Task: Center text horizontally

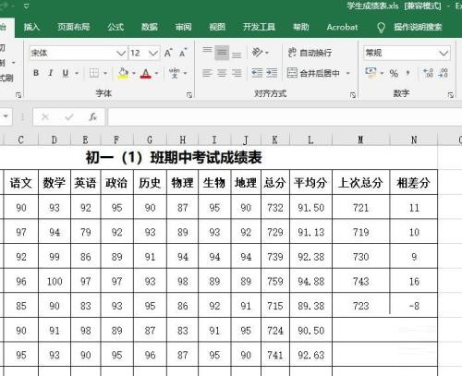Action: 222,73
